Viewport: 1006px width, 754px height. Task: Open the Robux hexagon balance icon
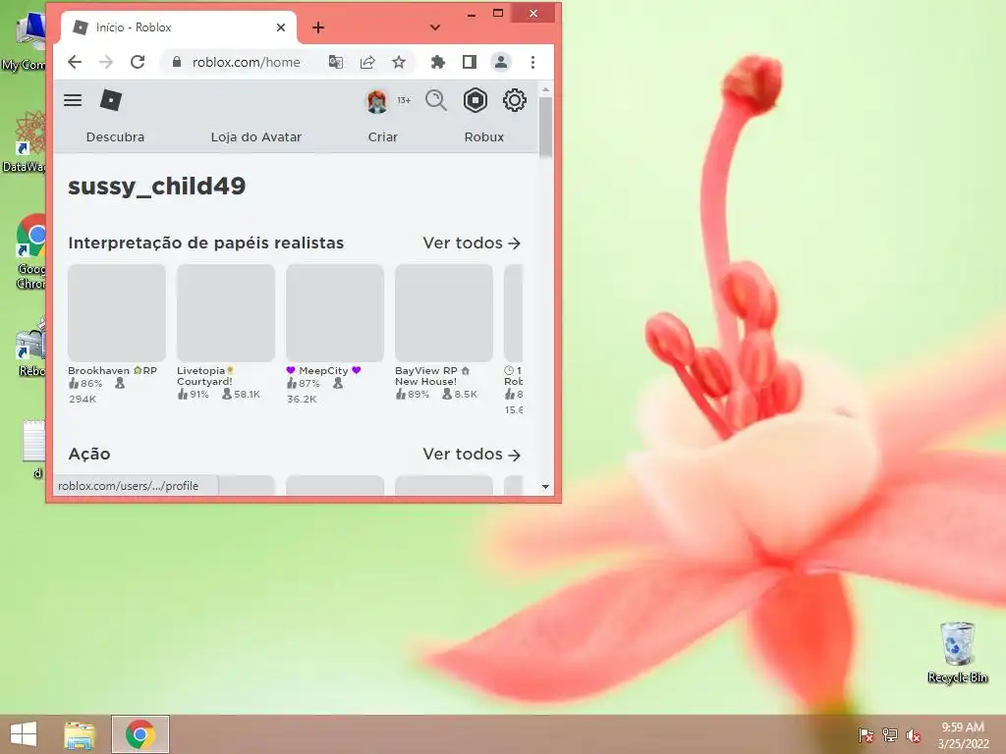coord(475,101)
